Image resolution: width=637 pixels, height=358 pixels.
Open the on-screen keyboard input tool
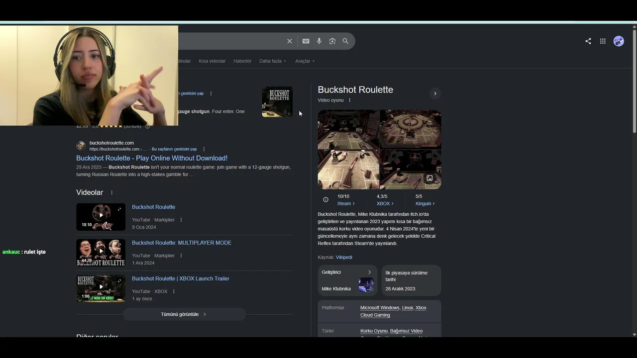click(x=306, y=41)
